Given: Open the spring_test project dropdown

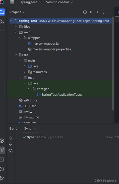Looking at the screenshot, I should 31,2.
